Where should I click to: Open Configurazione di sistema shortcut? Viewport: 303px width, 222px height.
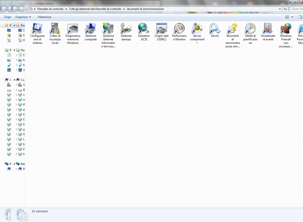[37, 34]
